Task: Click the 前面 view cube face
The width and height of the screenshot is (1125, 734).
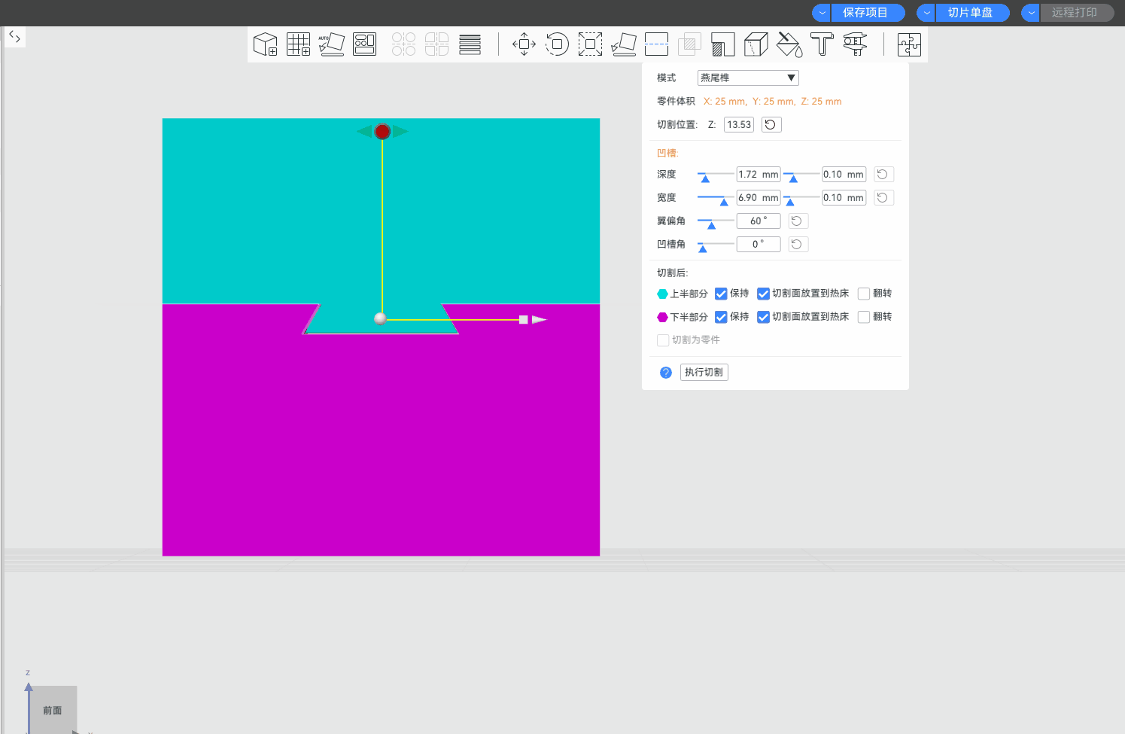Action: coord(53,710)
